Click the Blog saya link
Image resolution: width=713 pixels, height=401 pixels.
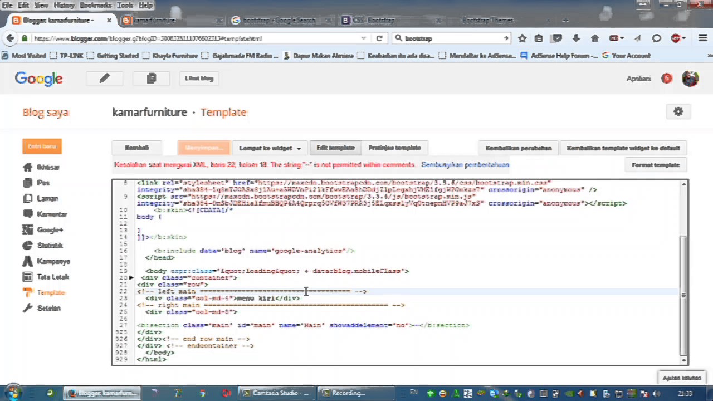tap(45, 112)
